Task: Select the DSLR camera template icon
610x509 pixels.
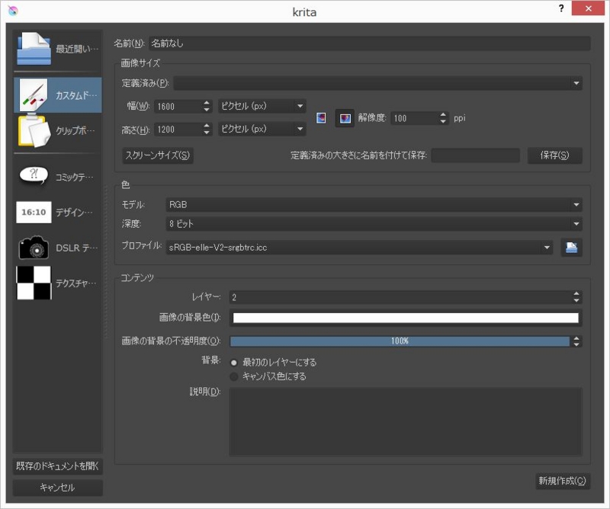Action: (34, 248)
